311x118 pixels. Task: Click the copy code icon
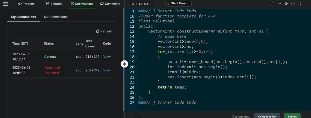[272, 4]
